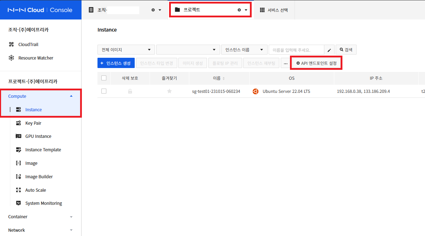The image size is (425, 236).
Task: Check the sg-test01 instance row checkbox
Action: pyautogui.click(x=104, y=91)
